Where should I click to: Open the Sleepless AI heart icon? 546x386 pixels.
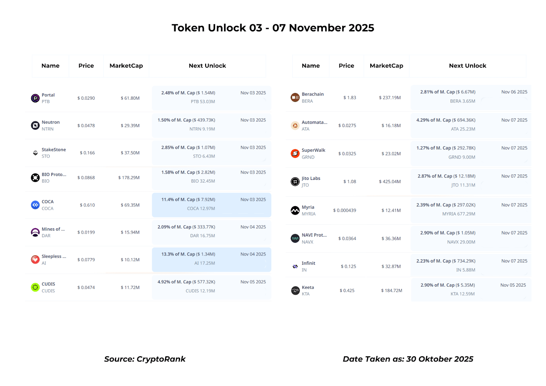pos(35,260)
